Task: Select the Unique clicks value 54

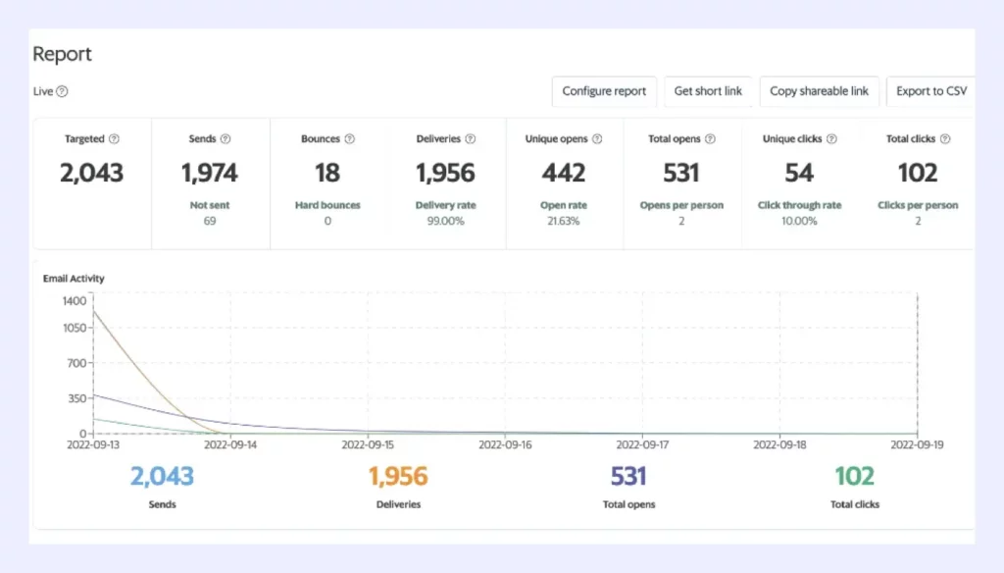Action: [x=799, y=173]
